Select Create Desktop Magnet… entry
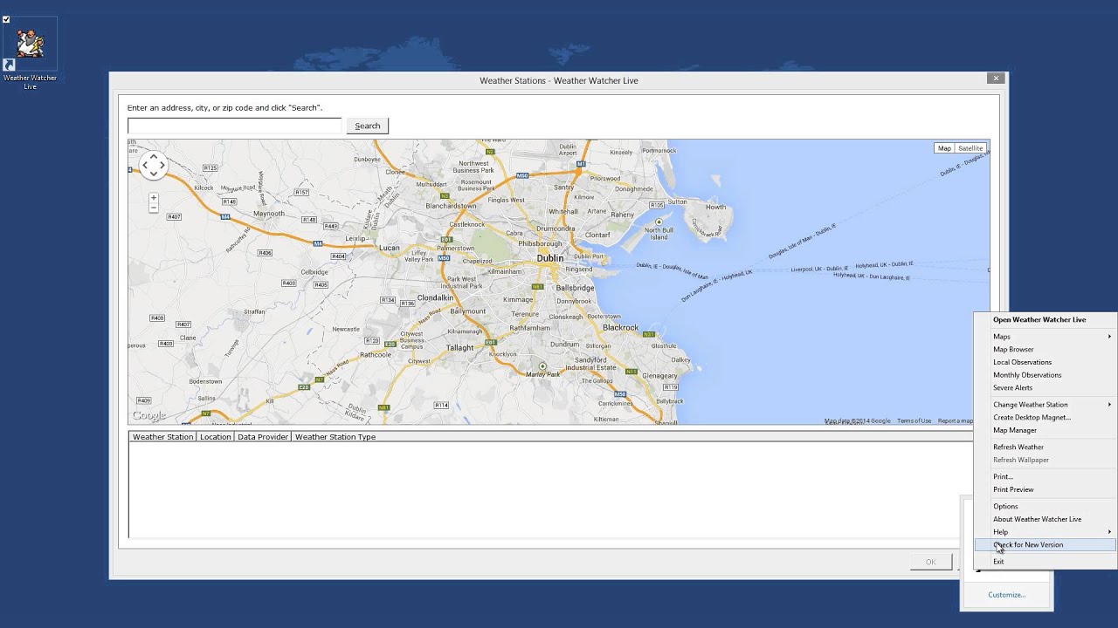 (x=1046, y=417)
